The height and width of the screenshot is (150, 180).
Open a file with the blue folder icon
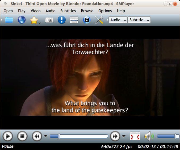[9, 20]
